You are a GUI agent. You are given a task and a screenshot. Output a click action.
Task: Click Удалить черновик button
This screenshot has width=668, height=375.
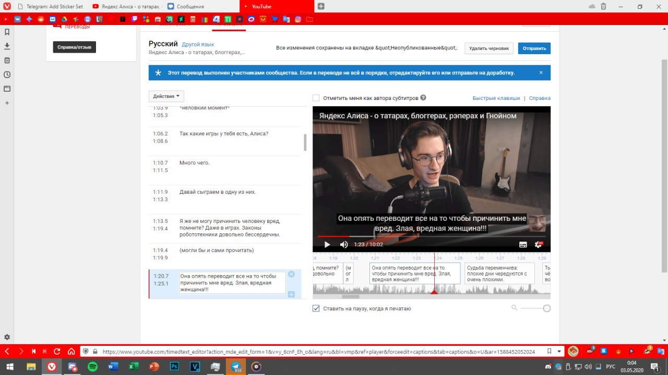[x=489, y=48]
